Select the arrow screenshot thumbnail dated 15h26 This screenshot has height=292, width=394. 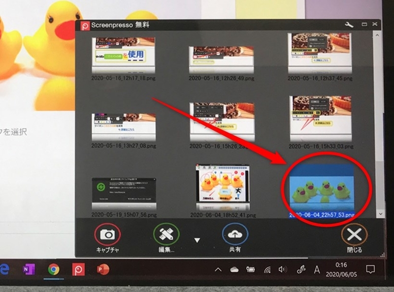coord(222,121)
